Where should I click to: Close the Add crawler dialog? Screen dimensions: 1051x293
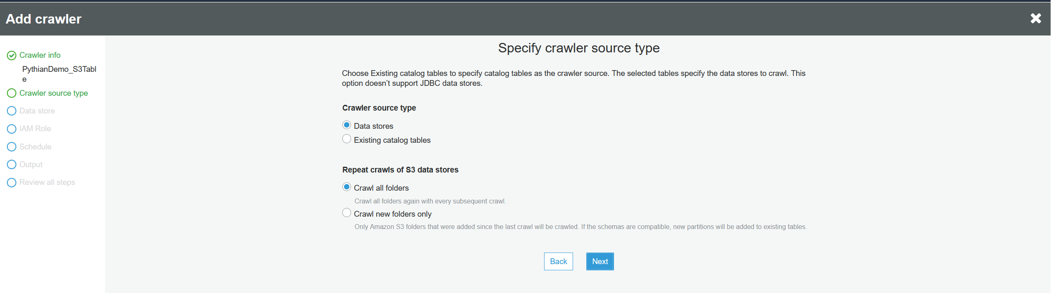tap(1035, 18)
